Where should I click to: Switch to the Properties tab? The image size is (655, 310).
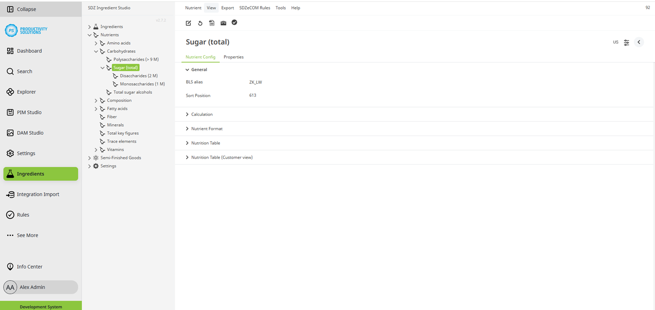[233, 57]
